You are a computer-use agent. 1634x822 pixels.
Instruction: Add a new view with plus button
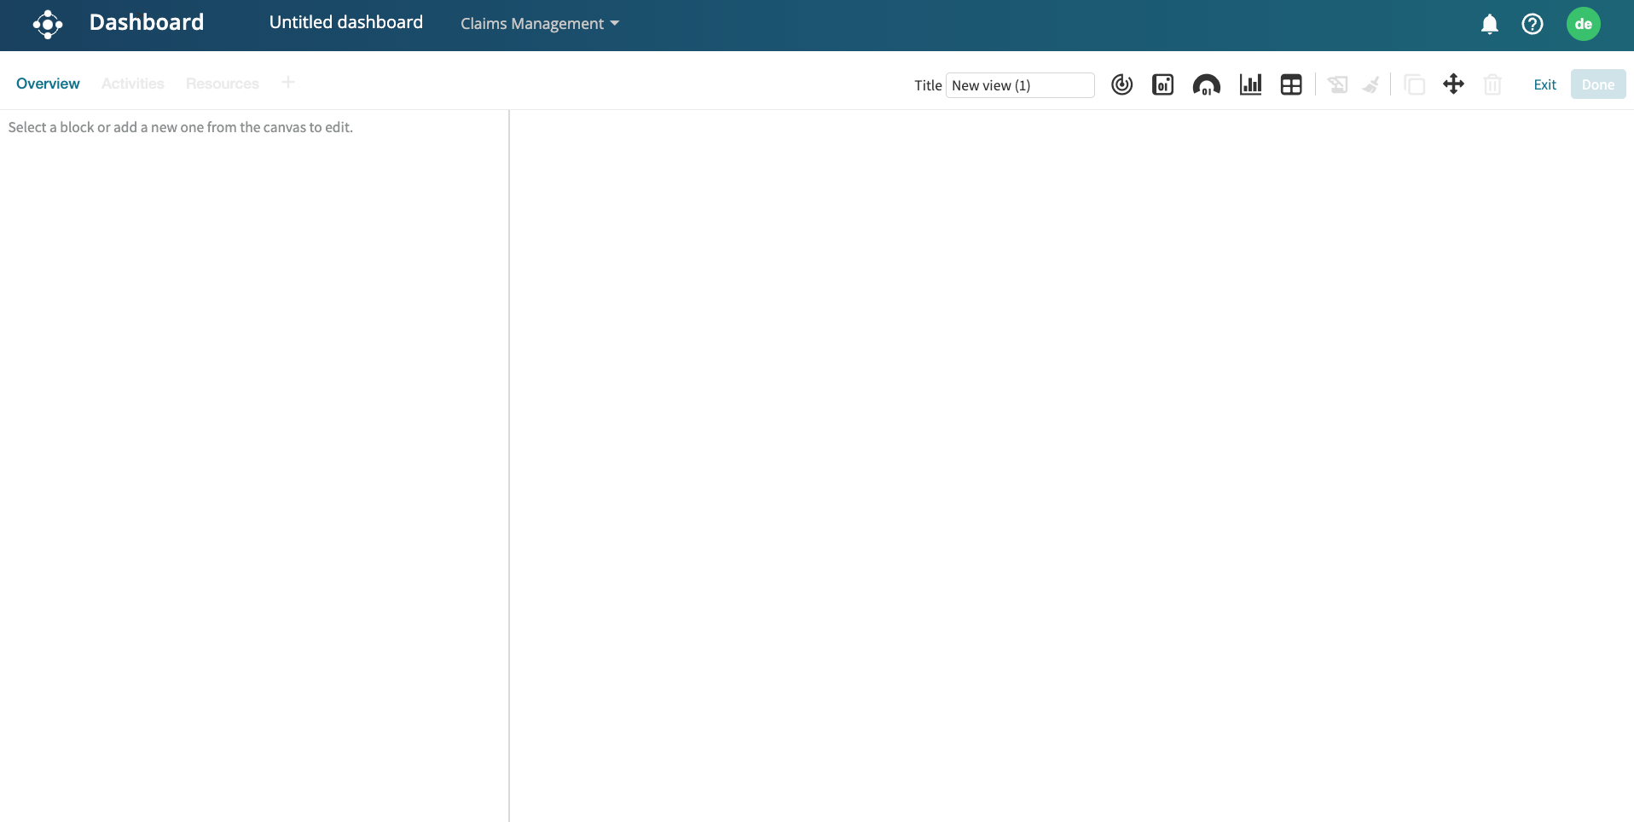[x=288, y=83]
